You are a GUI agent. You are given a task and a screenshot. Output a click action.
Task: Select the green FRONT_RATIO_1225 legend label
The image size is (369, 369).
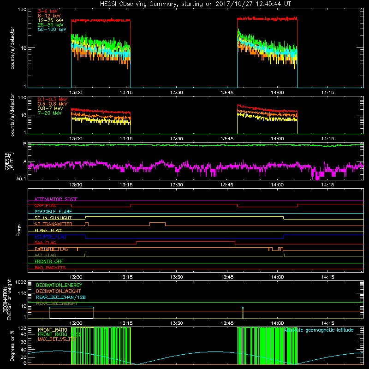click(60, 334)
